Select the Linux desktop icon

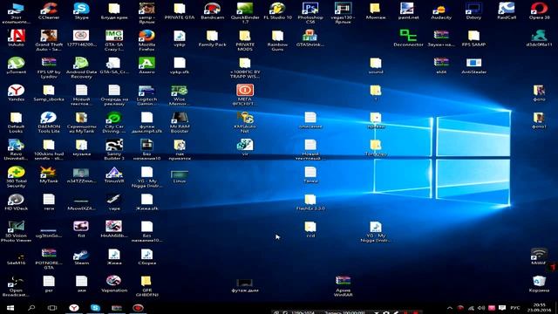pyautogui.click(x=180, y=177)
